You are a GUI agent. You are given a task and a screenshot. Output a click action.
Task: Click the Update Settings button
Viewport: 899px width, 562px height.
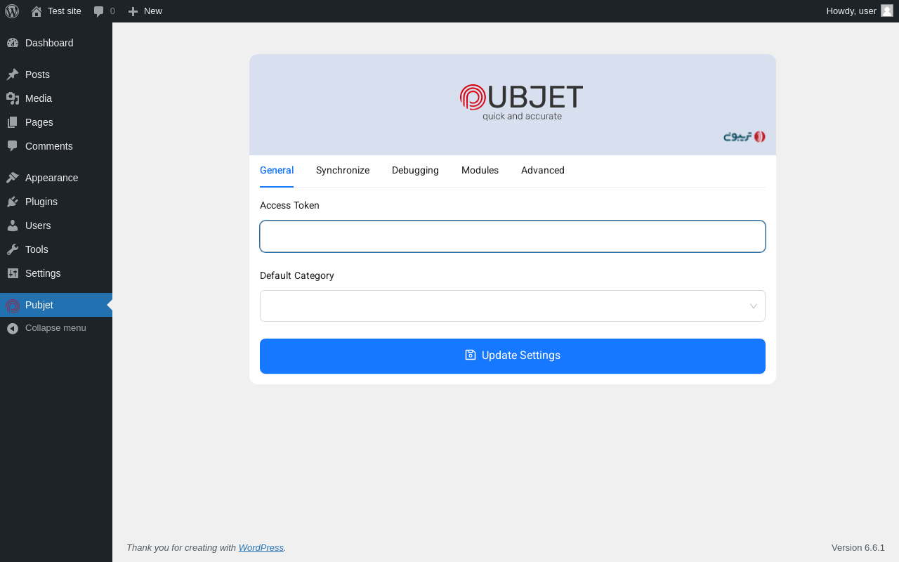point(513,356)
